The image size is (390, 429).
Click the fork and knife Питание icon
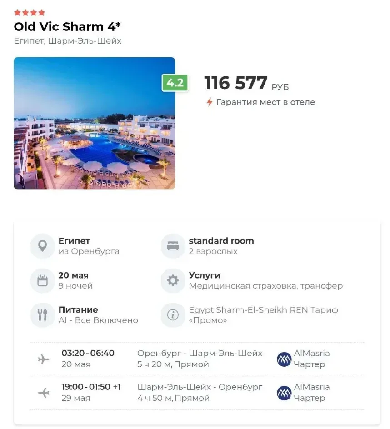pos(42,315)
